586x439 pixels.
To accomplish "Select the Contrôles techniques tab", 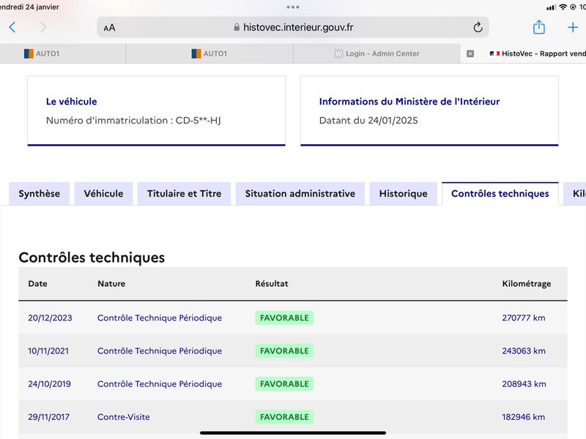I will [x=500, y=194].
